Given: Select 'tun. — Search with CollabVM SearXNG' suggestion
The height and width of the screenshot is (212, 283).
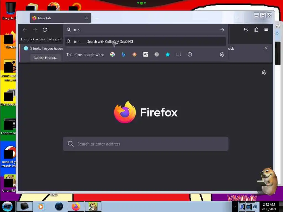Looking at the screenshot, I should [x=145, y=42].
